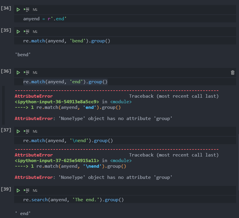This screenshot has height=218, width=239.
Task: Click ipython-input-37-625e54915a11 traceback text
Action: tap(57, 161)
